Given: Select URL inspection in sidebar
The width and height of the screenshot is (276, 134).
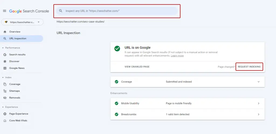Looking at the screenshot, I should [22, 39].
